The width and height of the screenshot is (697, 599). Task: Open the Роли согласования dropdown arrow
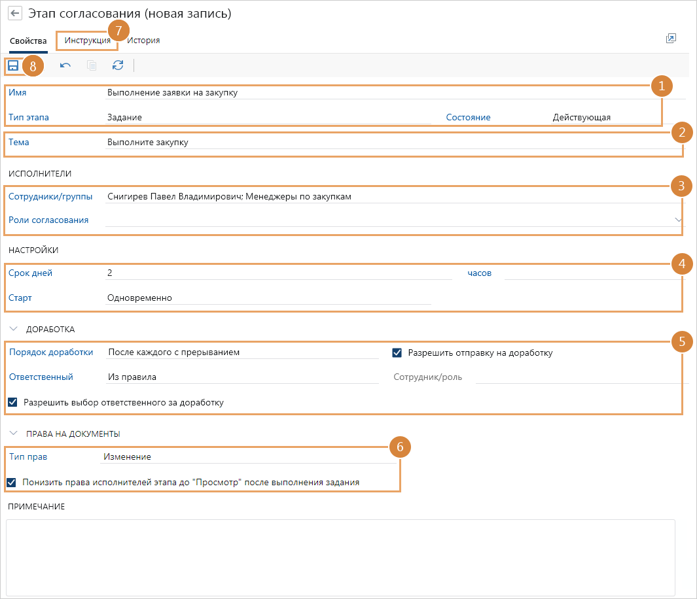[x=678, y=220]
